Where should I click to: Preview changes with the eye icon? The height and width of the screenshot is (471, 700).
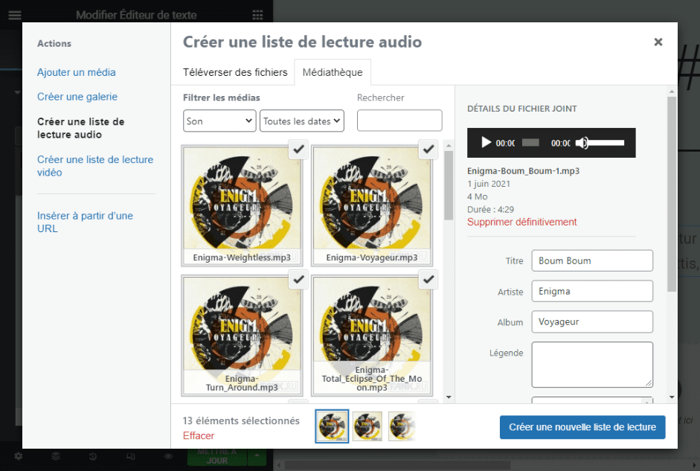(x=168, y=456)
